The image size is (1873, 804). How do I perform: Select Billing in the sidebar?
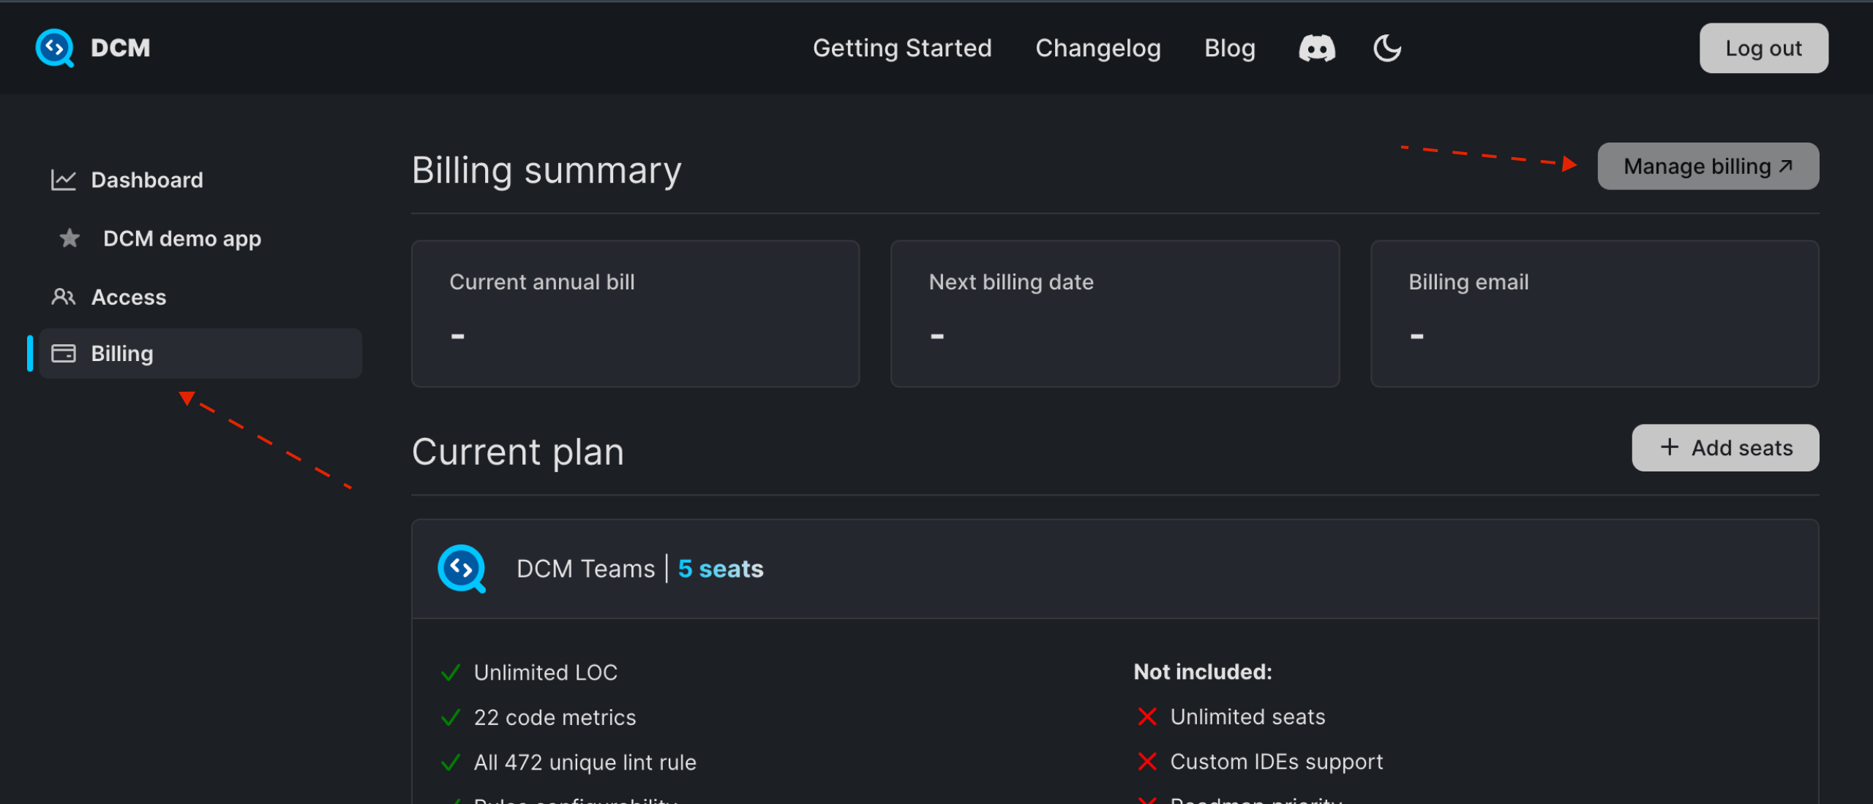click(122, 353)
